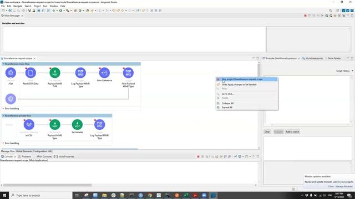The width and height of the screenshot is (355, 199).
Task: Click the Cut scissors icon in the main toolbar
Action: click(29, 11)
